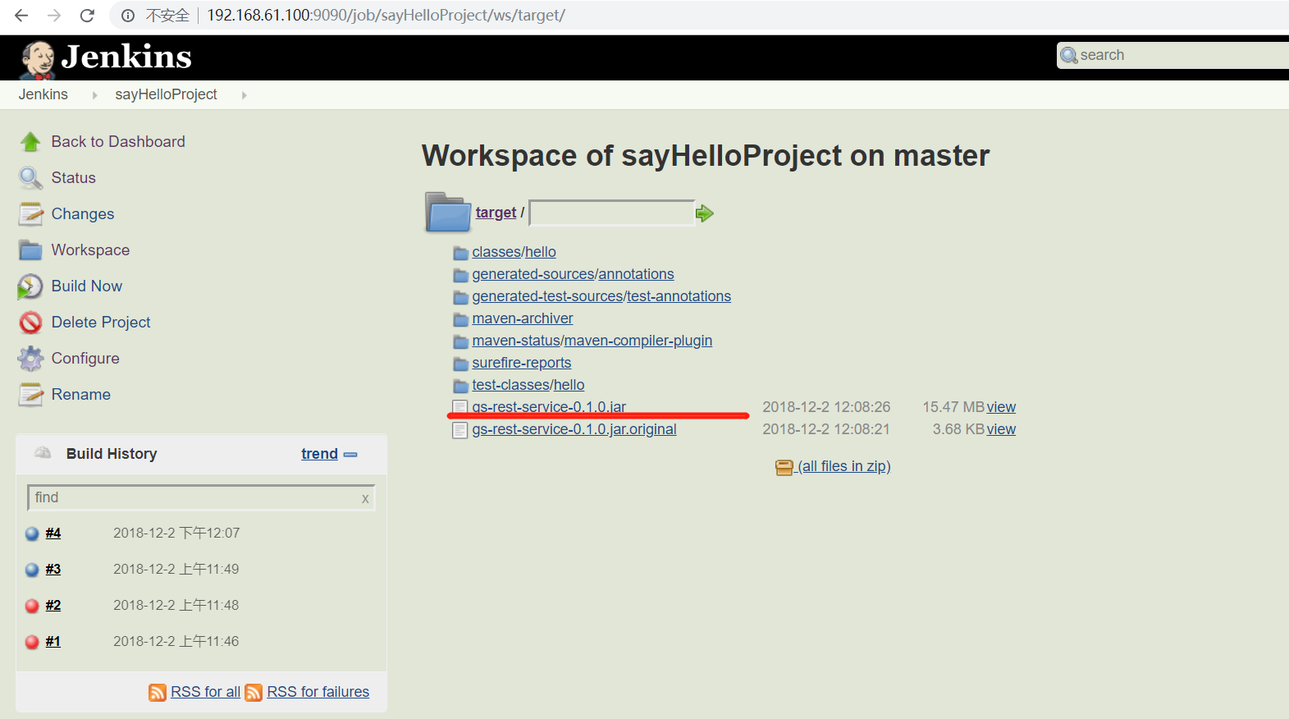View the 15.47 MB jar file
This screenshot has width=1289, height=719.
click(1001, 407)
